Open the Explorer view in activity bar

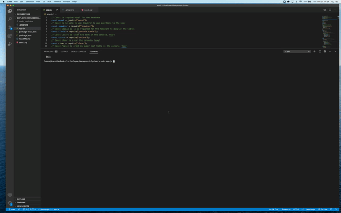[10, 11]
